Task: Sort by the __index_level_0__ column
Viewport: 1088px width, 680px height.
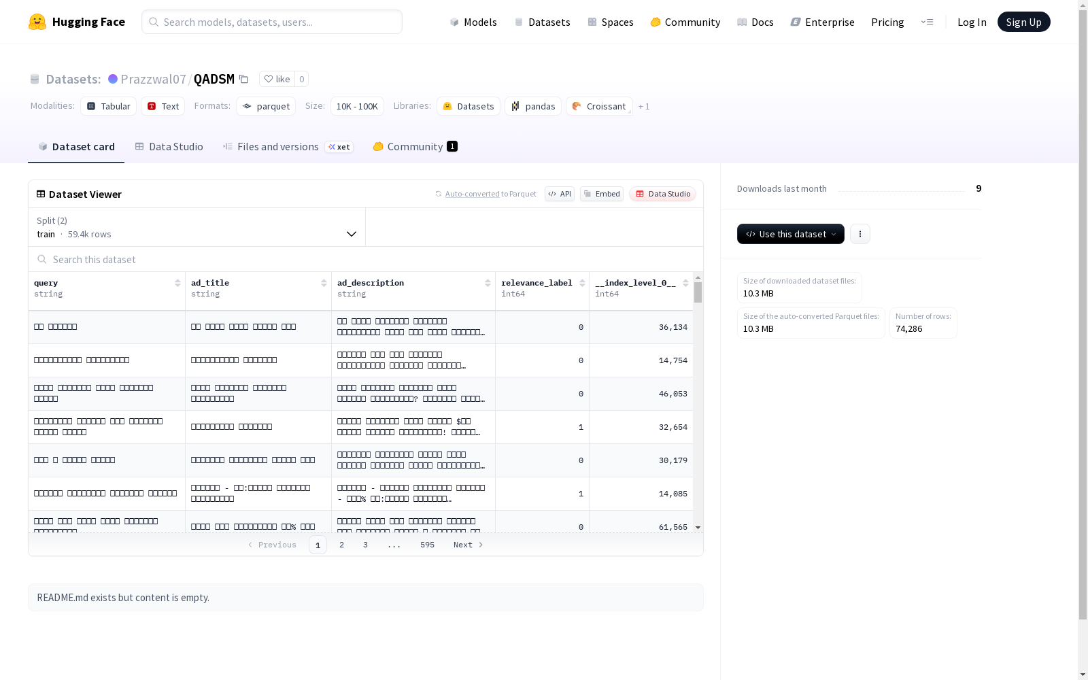Action: pyautogui.click(x=685, y=283)
